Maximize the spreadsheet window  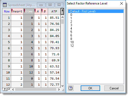[50, 5]
